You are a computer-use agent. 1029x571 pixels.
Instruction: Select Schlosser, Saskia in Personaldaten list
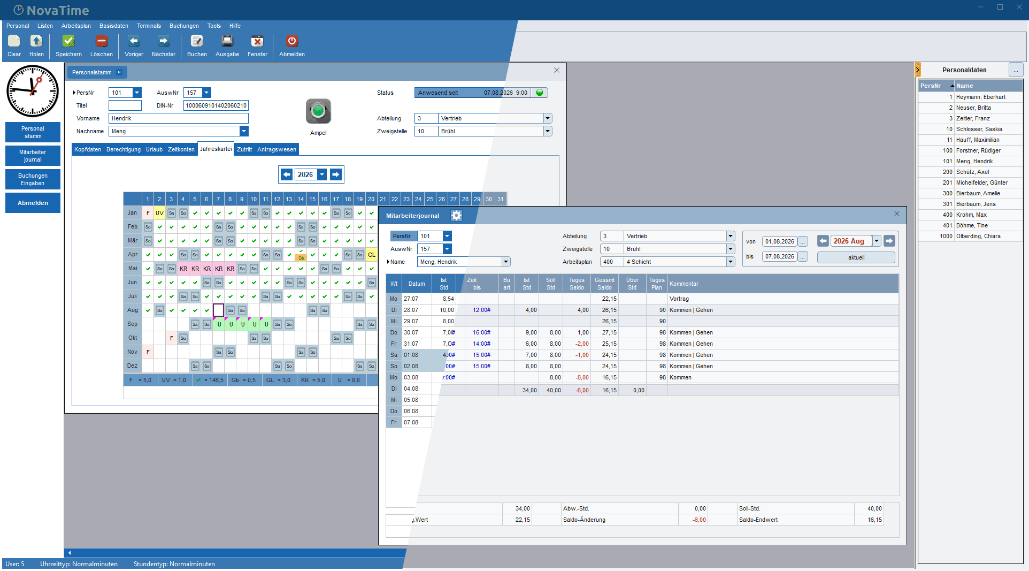970,129
